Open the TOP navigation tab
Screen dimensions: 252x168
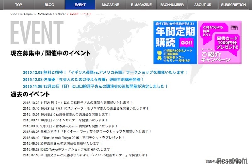19,5
